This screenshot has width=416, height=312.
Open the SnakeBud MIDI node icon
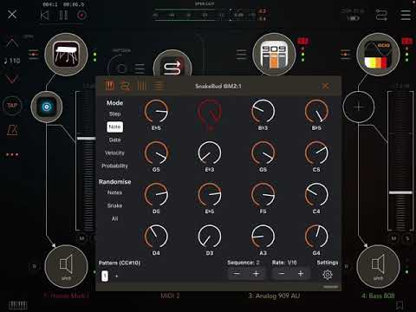pos(172,67)
